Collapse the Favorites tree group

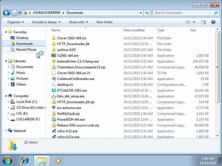(6, 32)
